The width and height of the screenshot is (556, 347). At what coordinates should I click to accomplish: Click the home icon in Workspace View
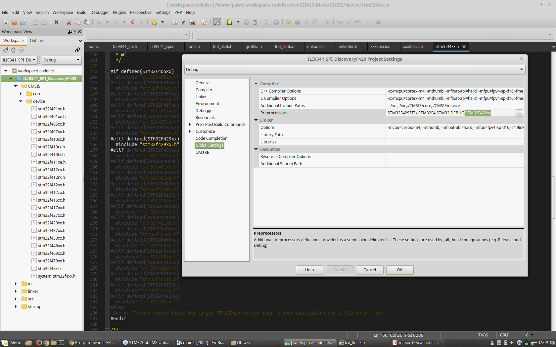click(13, 50)
